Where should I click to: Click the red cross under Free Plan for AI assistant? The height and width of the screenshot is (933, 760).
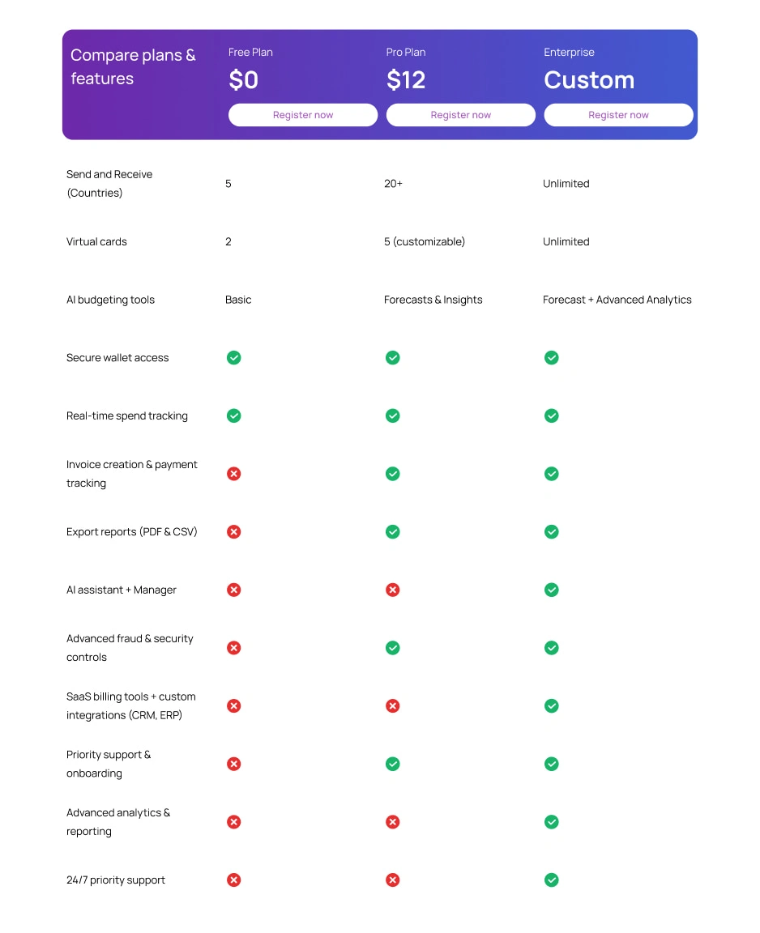233,590
